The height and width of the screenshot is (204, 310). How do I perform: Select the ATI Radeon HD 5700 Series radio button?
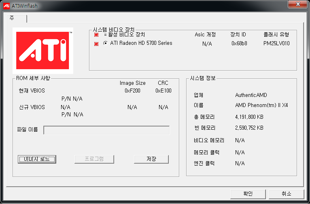[106, 43]
